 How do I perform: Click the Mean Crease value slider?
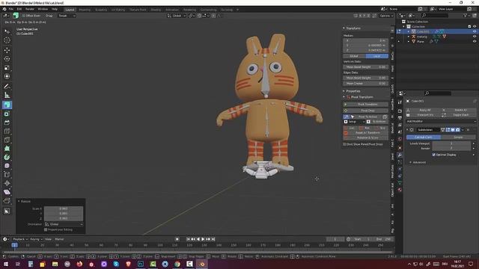tap(366, 83)
